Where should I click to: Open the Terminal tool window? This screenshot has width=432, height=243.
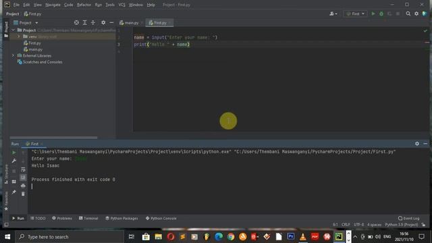pyautogui.click(x=88, y=218)
